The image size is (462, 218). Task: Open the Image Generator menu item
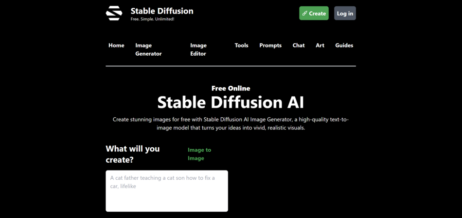(148, 49)
